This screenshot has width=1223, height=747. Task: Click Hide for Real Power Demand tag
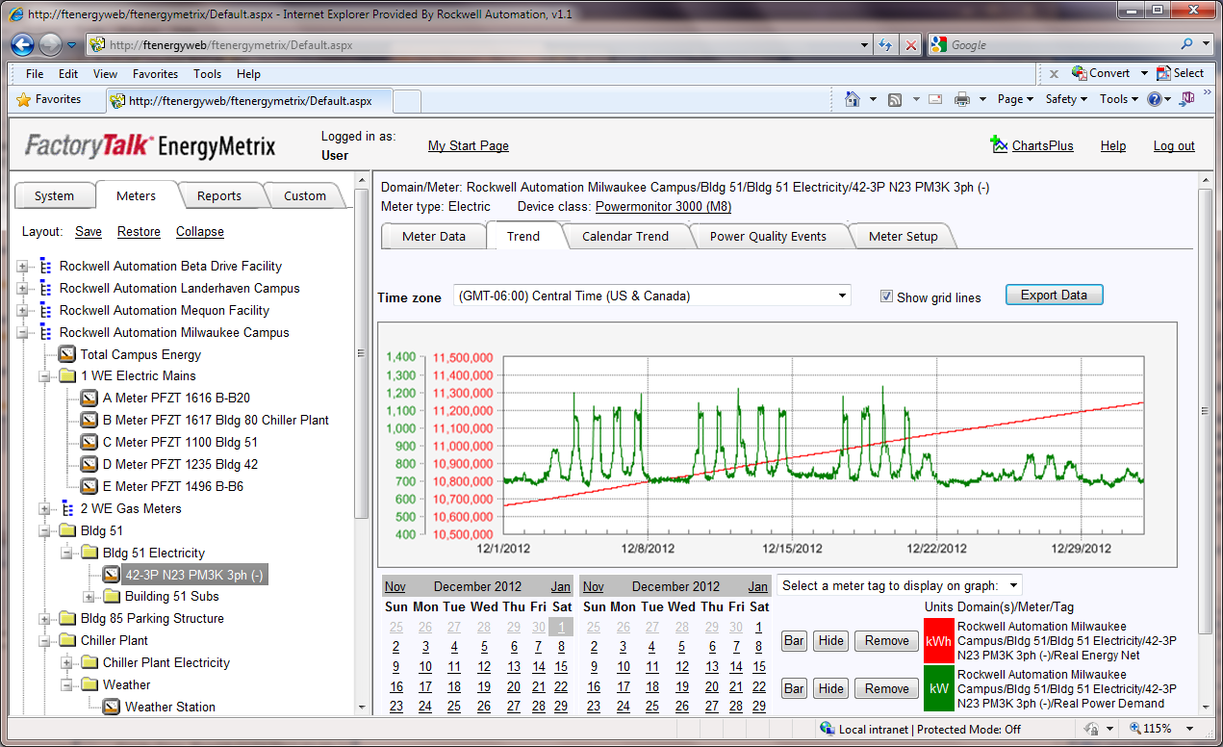(830, 688)
